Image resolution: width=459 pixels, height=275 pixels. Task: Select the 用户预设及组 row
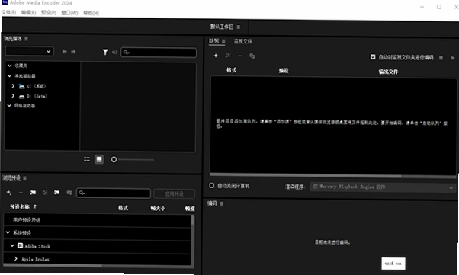click(98, 220)
